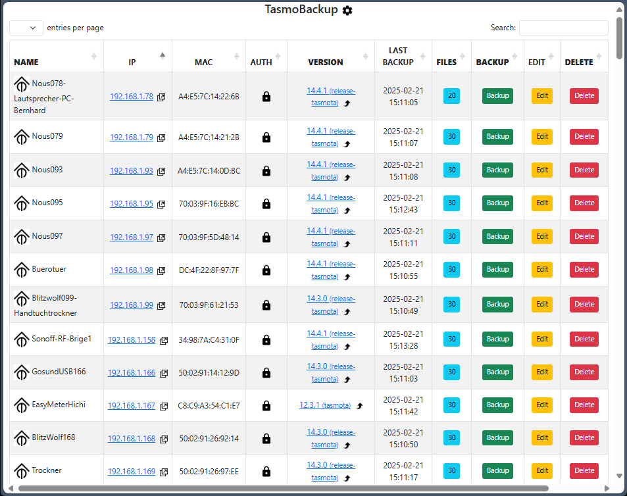Viewport: 627px width, 496px height.
Task: Click the lock icon for Sonoff-RF-Brige1
Action: [x=266, y=339]
